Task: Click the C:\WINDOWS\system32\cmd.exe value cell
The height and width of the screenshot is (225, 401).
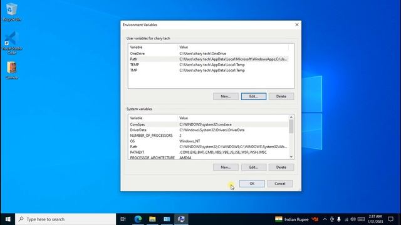Action: click(206, 124)
